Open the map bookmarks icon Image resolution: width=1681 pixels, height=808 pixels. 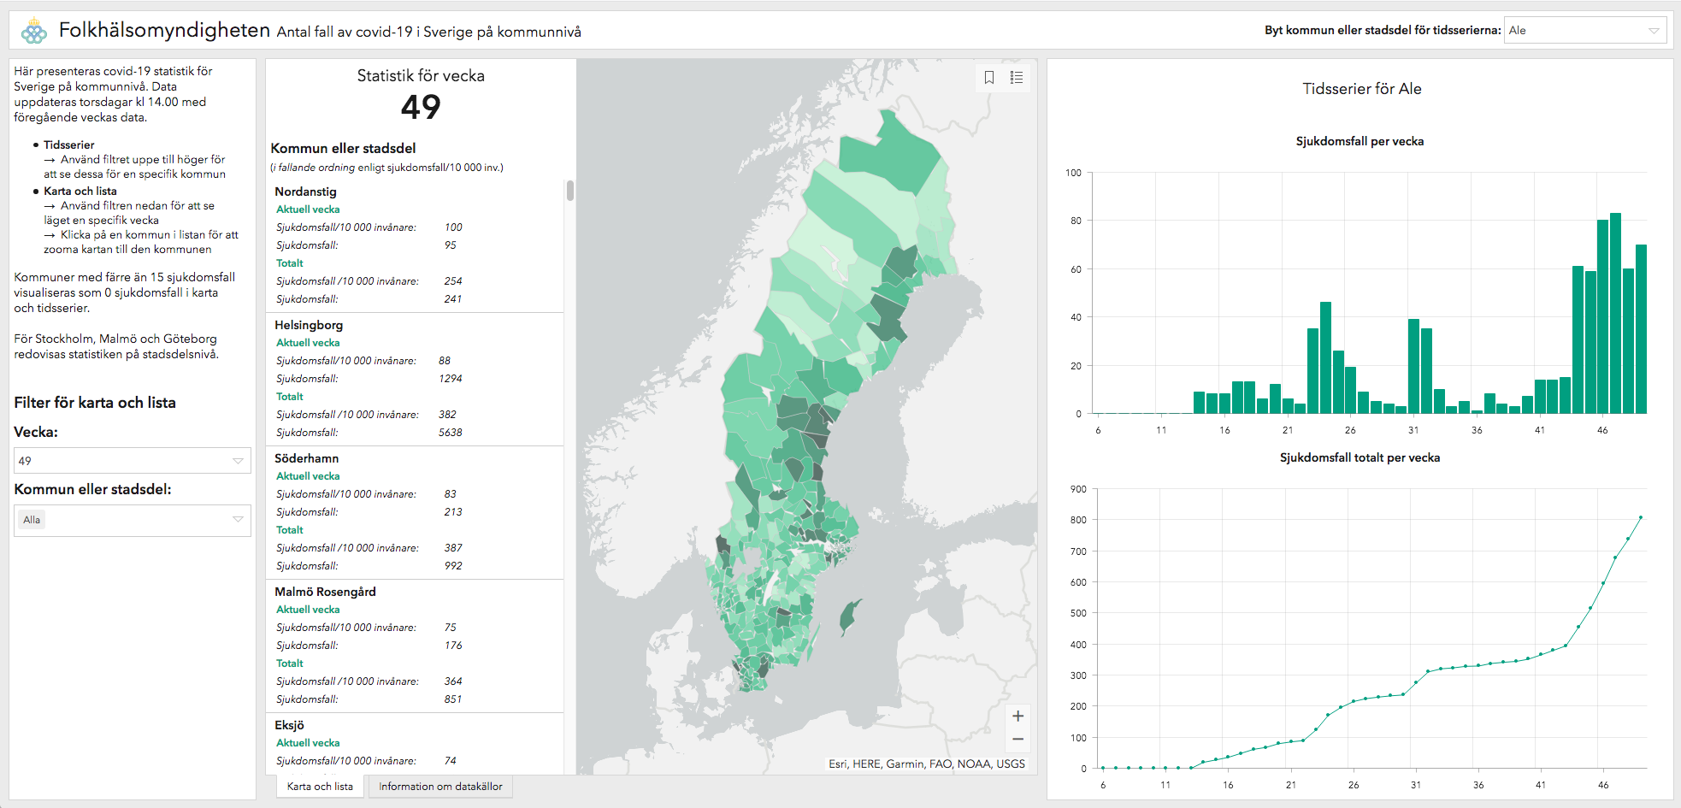coord(989,78)
